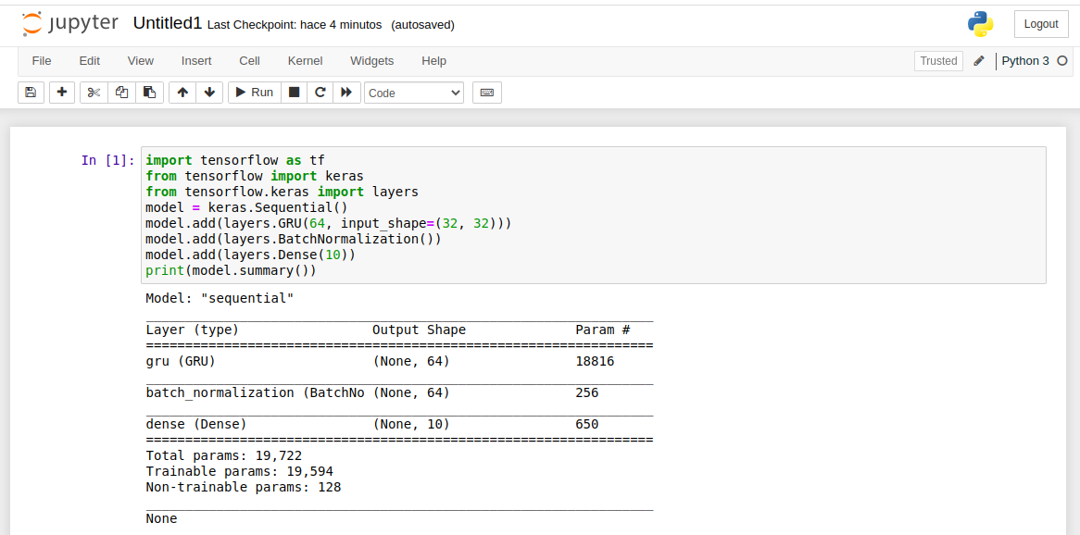This screenshot has height=535, width=1080.
Task: Restart the kernel icon
Action: tap(320, 93)
